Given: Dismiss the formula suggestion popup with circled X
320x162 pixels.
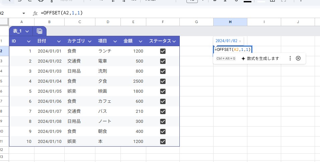Looking at the screenshot, I should tap(298, 58).
